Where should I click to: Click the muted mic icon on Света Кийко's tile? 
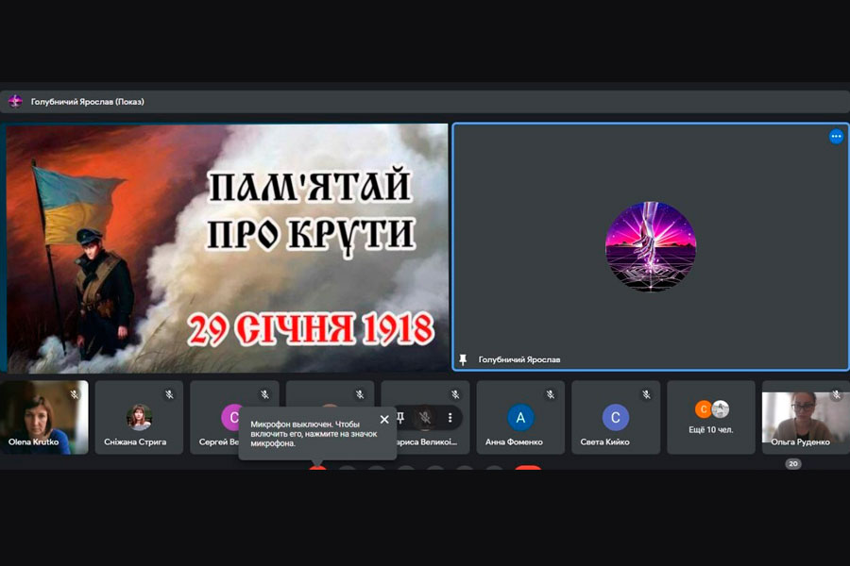646,395
